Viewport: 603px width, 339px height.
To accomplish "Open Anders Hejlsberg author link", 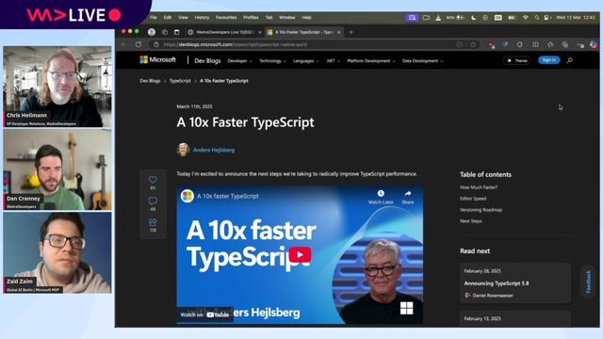I will click(x=214, y=151).
